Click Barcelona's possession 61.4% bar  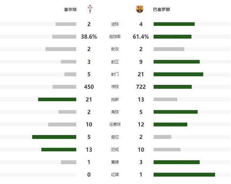172,37
